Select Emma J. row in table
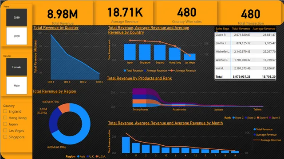The width and height of the screenshot is (284, 159). coord(245,43)
